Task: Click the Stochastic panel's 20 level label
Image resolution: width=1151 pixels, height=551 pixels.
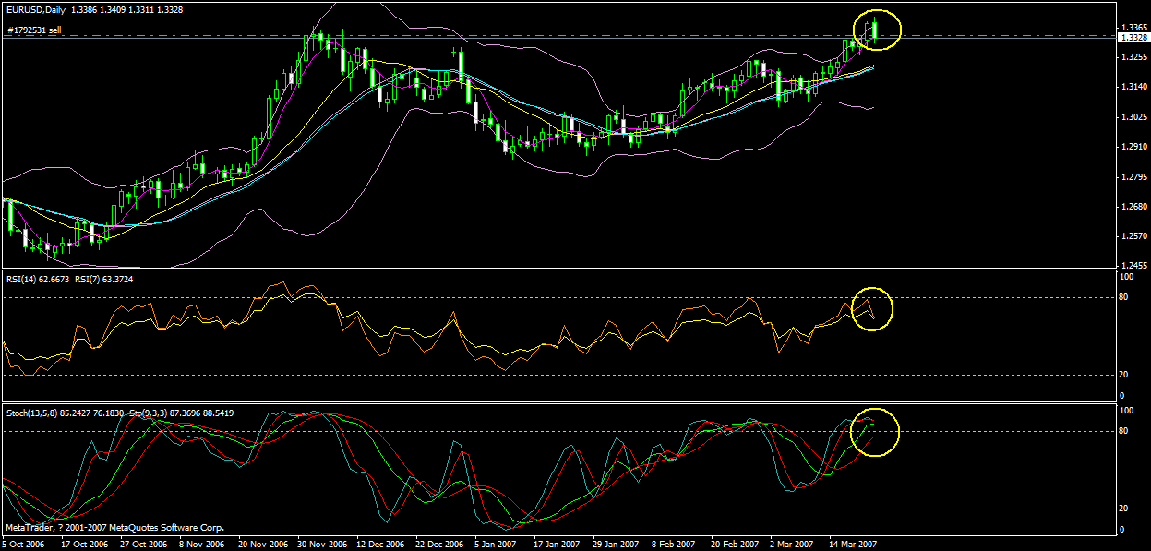Action: coord(1124,509)
